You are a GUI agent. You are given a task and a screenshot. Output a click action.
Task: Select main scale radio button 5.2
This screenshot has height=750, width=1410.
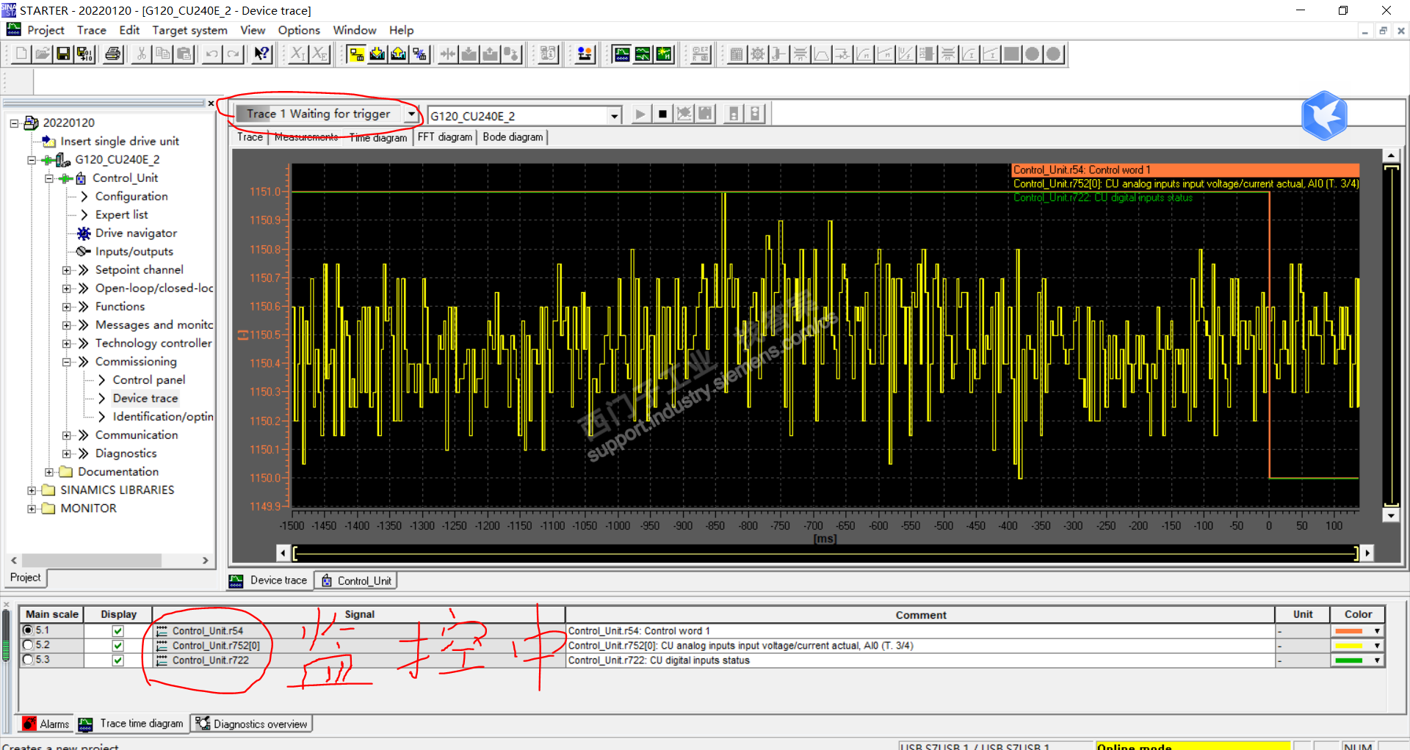pos(28,645)
